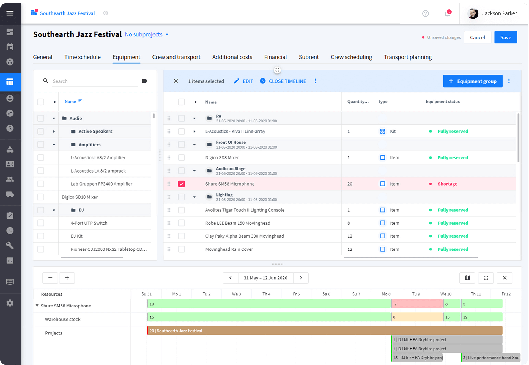Check the Digico SD8 Mixer checkbox
Image resolution: width=529 pixels, height=365 pixels.
point(181,158)
